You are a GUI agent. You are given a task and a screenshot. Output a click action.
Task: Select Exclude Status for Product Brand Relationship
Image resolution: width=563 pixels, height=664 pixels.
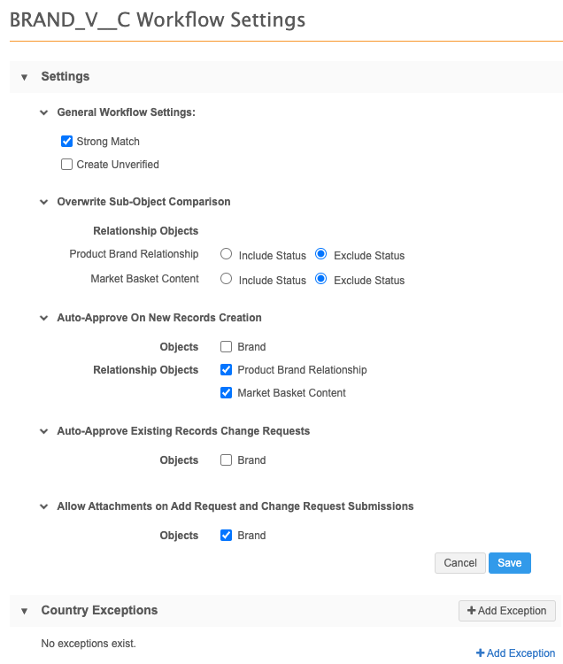(321, 254)
